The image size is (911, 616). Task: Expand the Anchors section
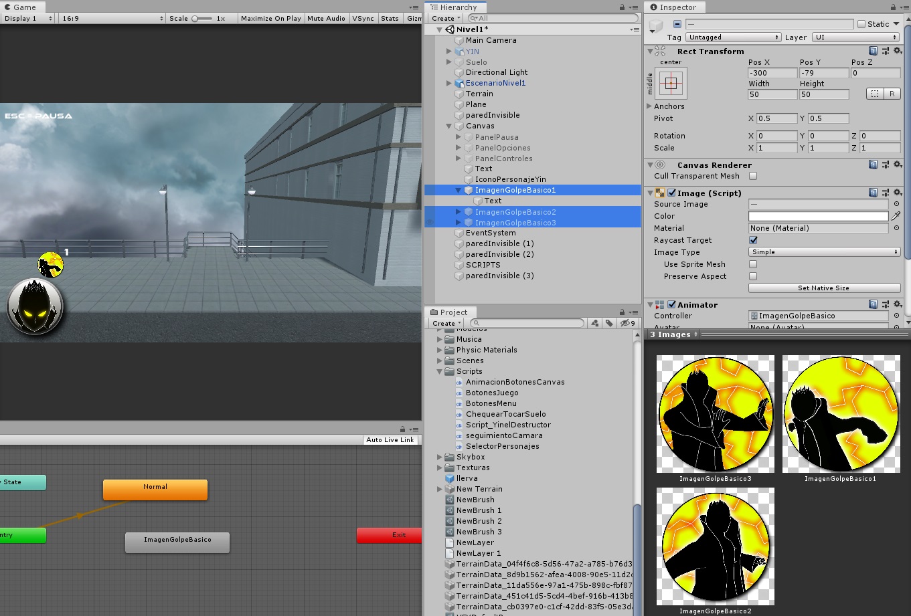(649, 106)
